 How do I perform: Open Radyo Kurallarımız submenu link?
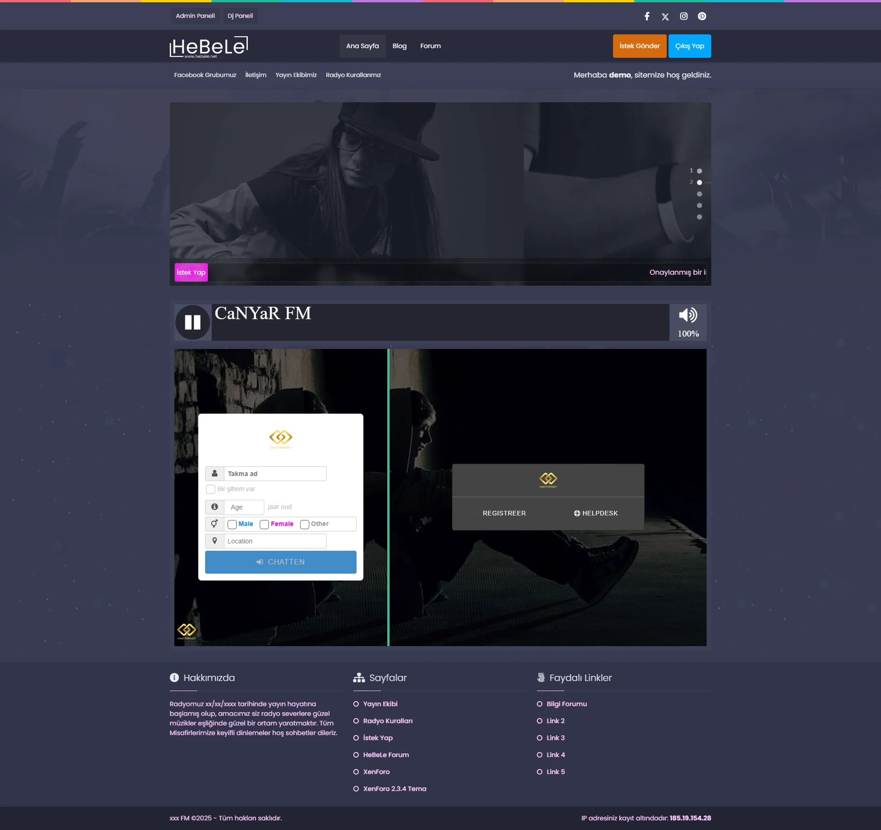pyautogui.click(x=353, y=75)
